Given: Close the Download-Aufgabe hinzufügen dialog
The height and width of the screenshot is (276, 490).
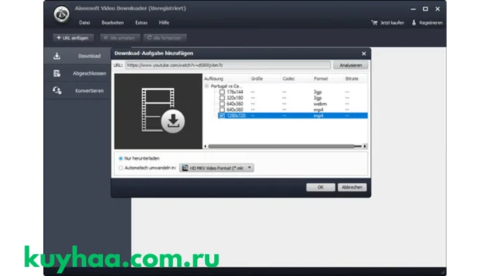Looking at the screenshot, I should 364,54.
